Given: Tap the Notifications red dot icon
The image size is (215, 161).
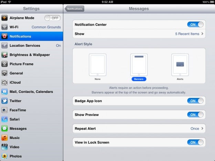Looking at the screenshot, I should point(4,36).
